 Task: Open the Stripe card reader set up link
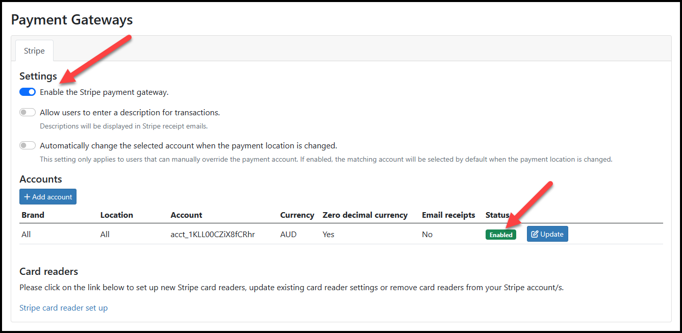pyautogui.click(x=63, y=308)
